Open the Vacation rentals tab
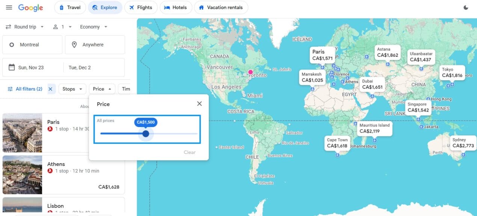Image resolution: width=477 pixels, height=216 pixels. click(221, 8)
